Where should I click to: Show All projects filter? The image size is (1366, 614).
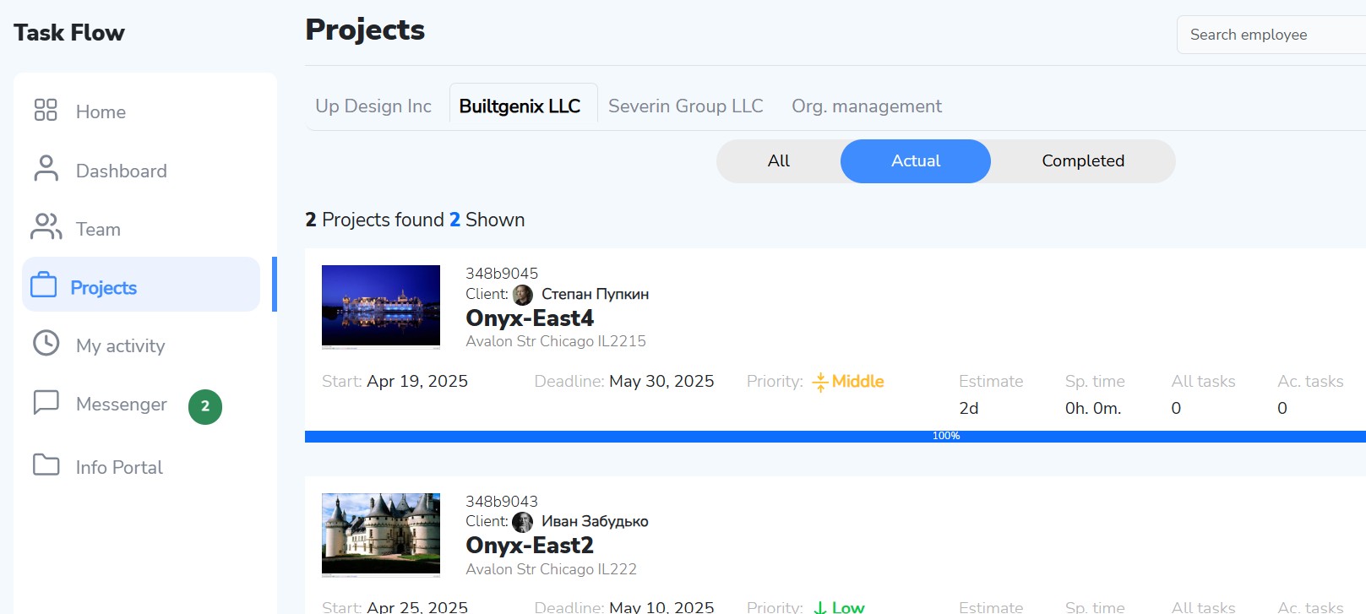[x=779, y=161]
